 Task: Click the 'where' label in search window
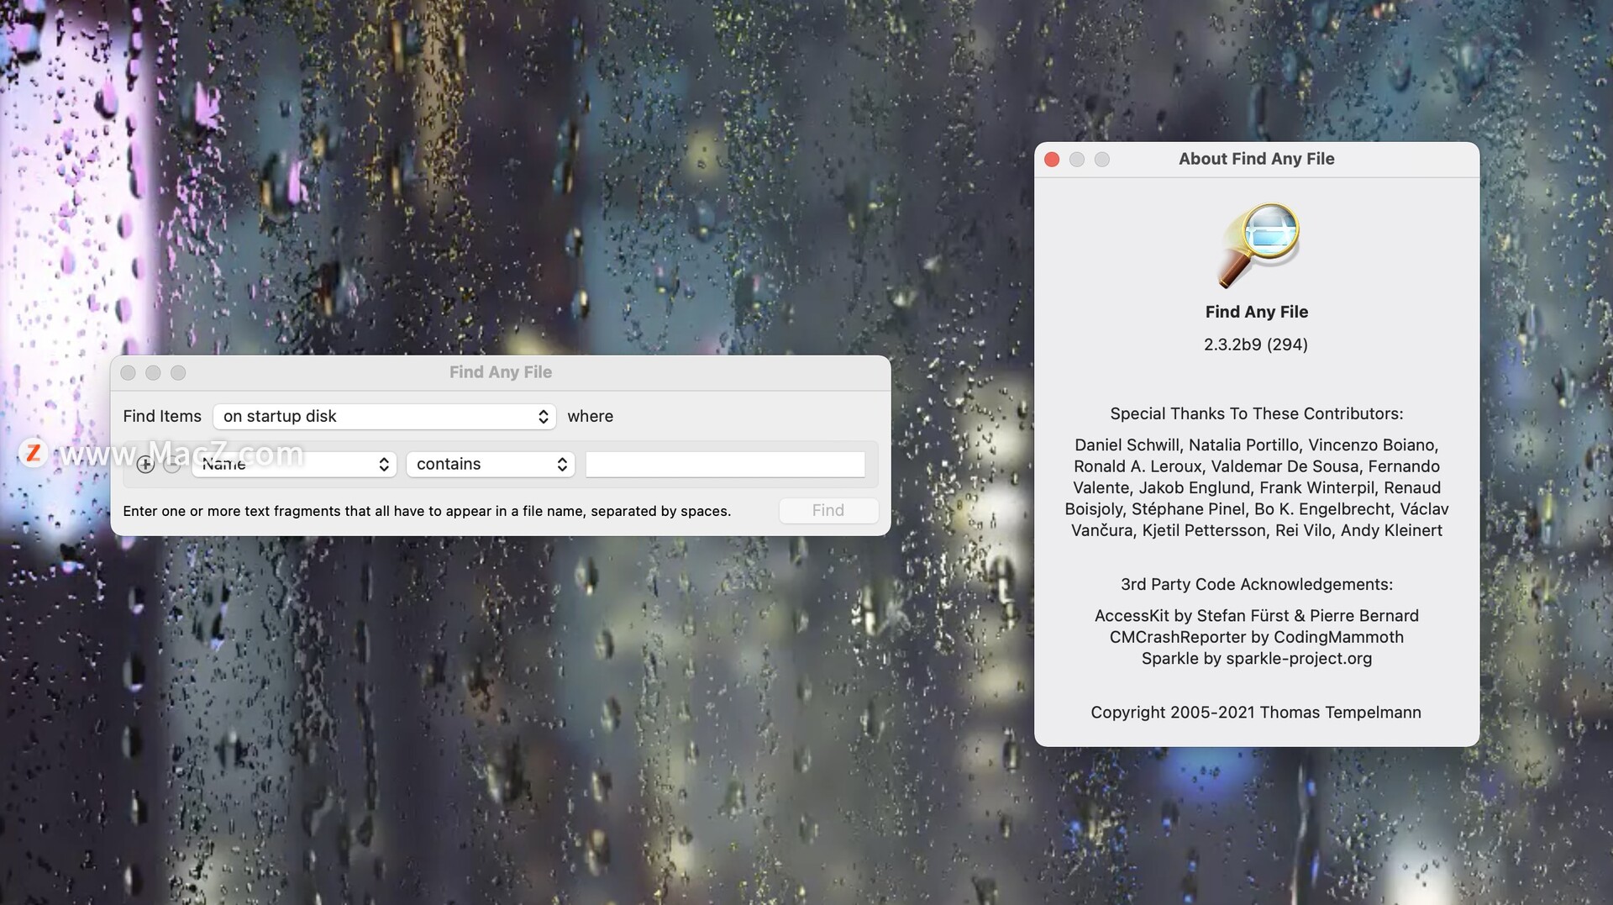(591, 416)
